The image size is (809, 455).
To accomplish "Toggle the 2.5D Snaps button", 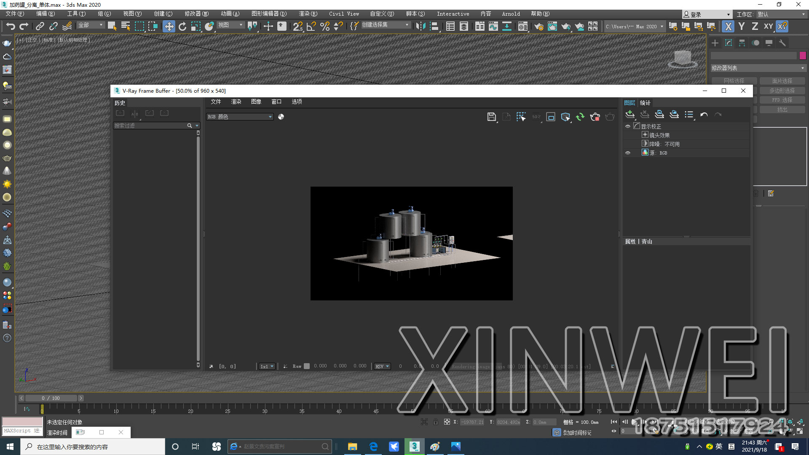I will [298, 26].
